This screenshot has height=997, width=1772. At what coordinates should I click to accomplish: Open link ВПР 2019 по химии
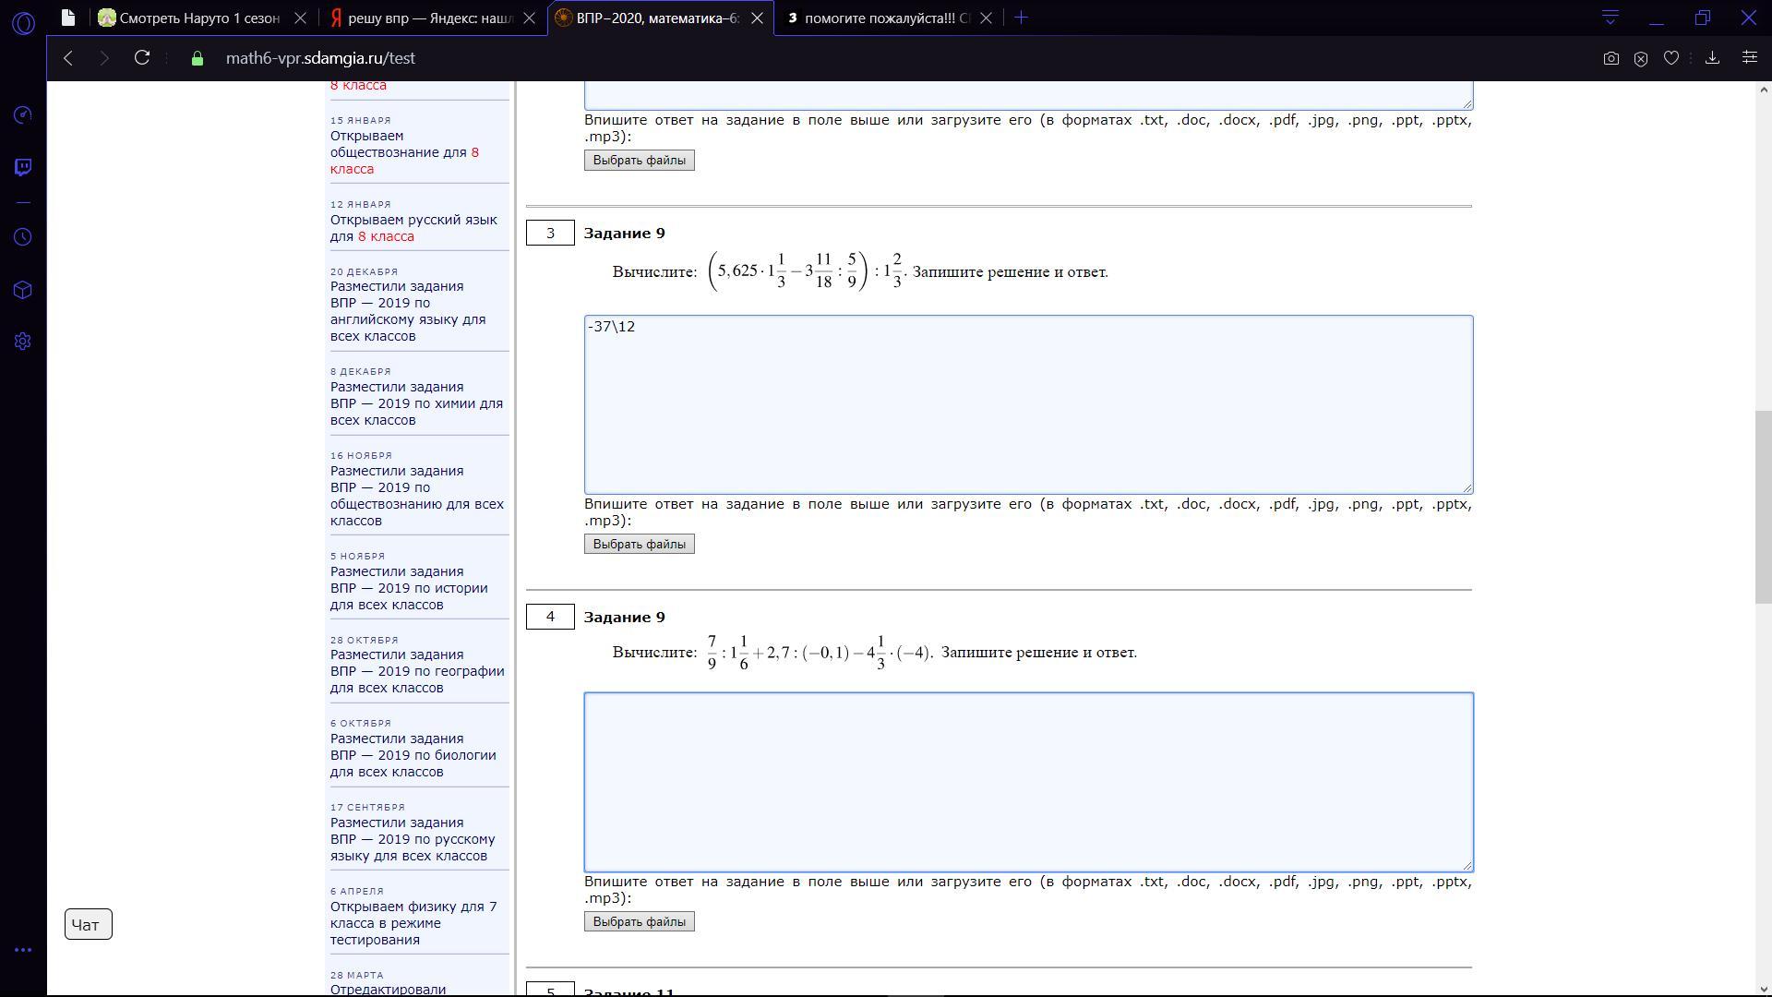416,403
